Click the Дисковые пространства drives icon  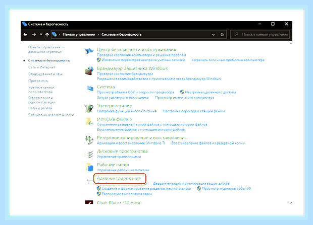point(89,154)
